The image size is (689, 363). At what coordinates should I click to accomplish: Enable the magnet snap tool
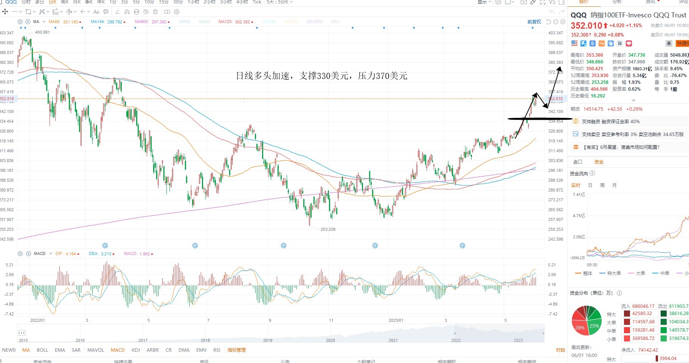[127, 12]
